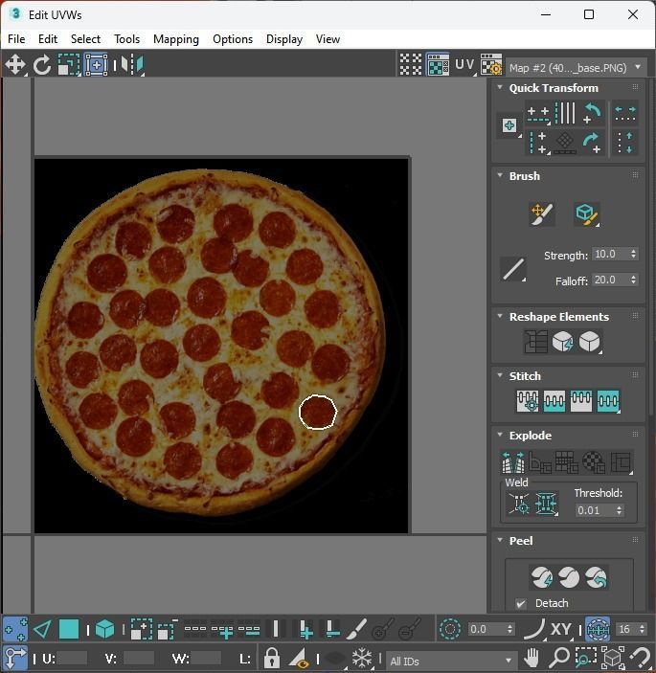Activate the Pan View hand tool
This screenshot has width=656, height=673.
532,658
